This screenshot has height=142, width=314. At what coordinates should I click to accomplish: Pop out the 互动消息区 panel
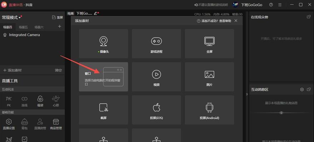click(x=309, y=89)
